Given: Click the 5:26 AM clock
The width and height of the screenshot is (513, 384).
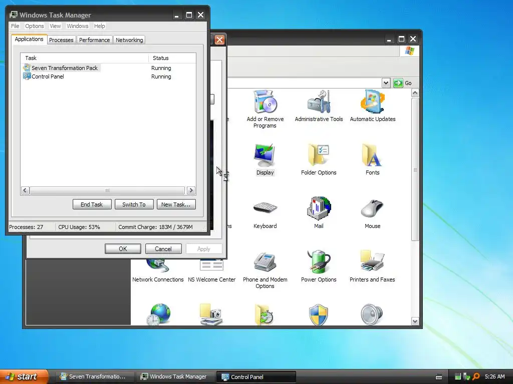Looking at the screenshot, I should (x=494, y=376).
